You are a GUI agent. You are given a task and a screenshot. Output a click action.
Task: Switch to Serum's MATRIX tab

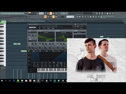pyautogui.click(x=49, y=27)
